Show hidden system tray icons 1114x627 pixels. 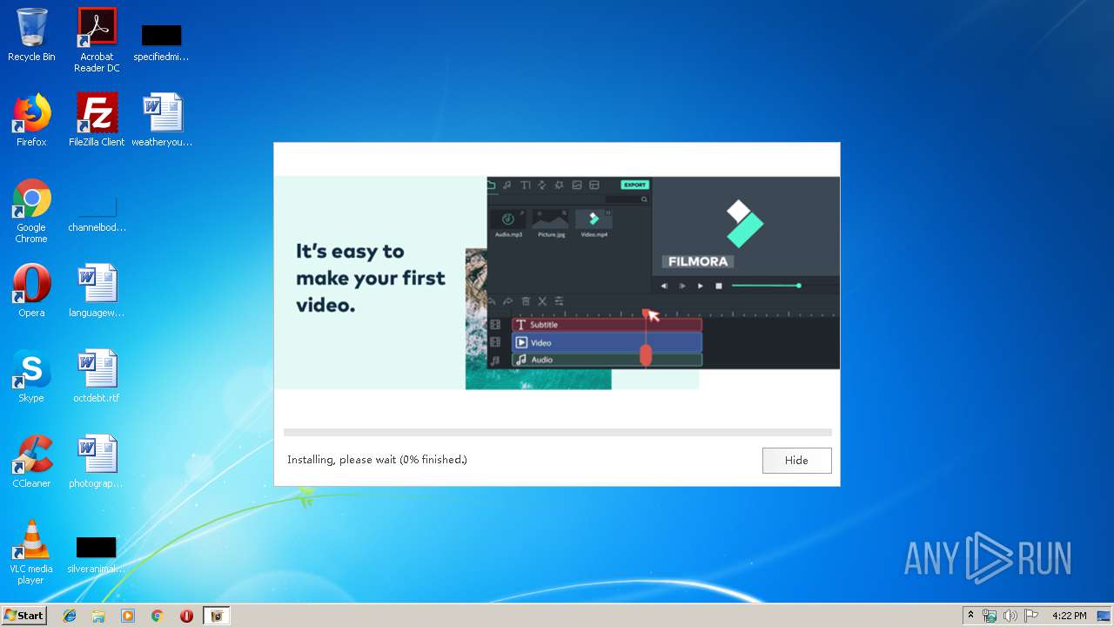click(971, 616)
